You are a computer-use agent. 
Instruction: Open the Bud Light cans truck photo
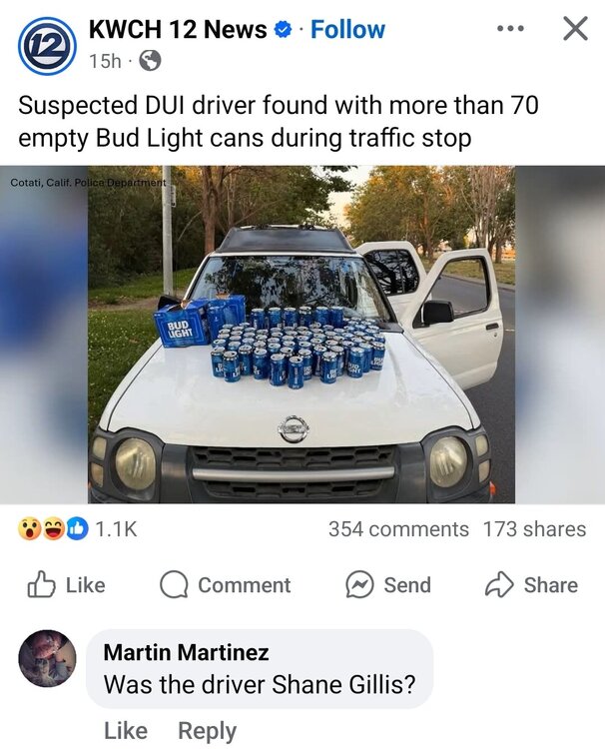coord(302,335)
